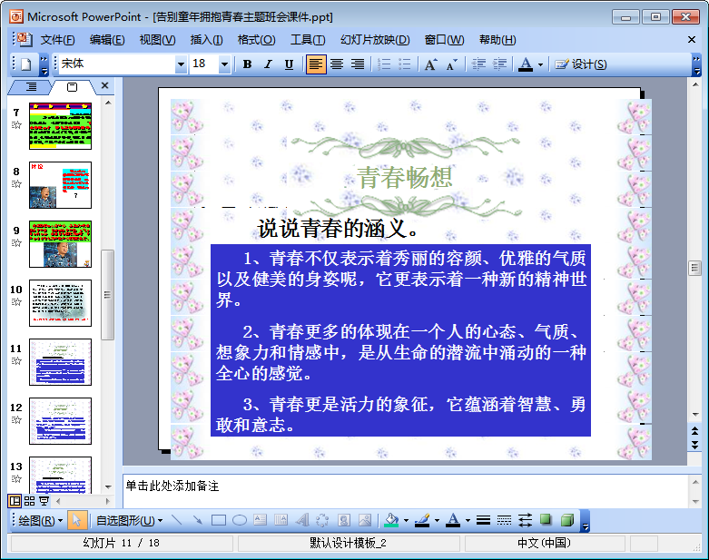Apply Line Color brush
The height and width of the screenshot is (560, 709).
[x=422, y=521]
